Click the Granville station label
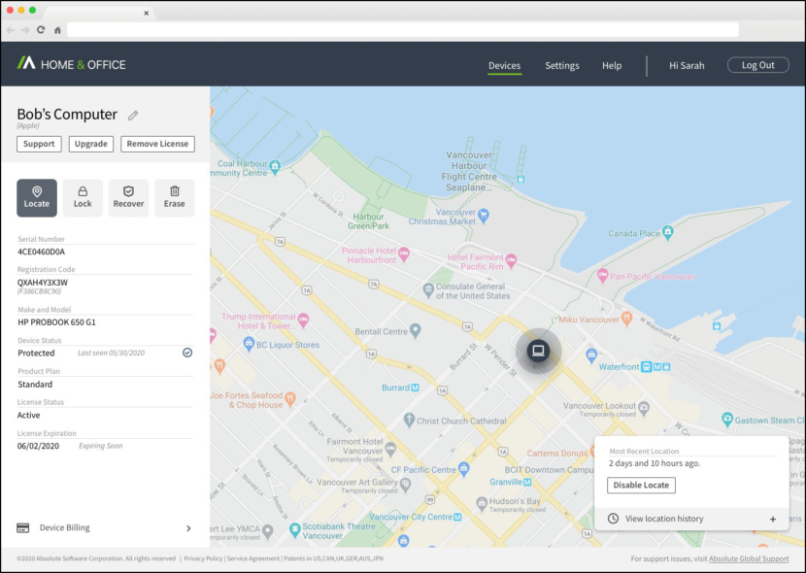Image resolution: width=806 pixels, height=573 pixels. tap(506, 482)
